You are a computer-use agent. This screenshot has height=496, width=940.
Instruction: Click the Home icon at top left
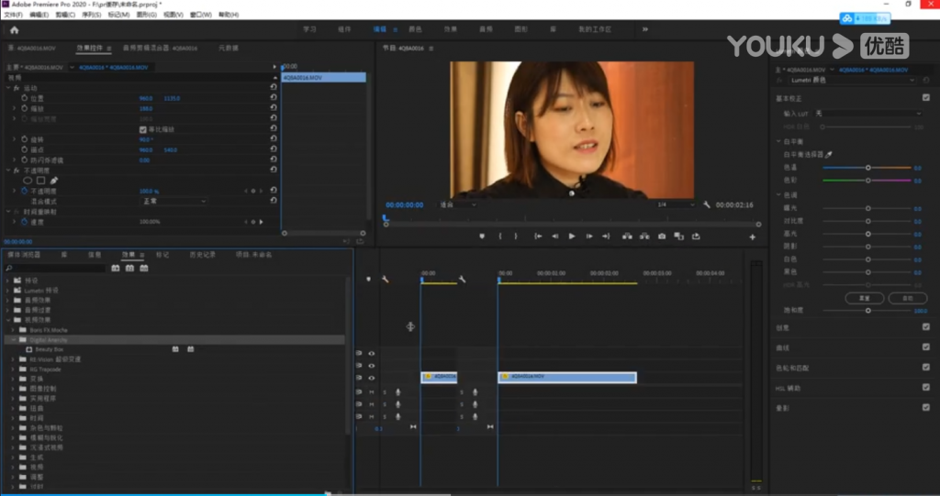tap(14, 29)
